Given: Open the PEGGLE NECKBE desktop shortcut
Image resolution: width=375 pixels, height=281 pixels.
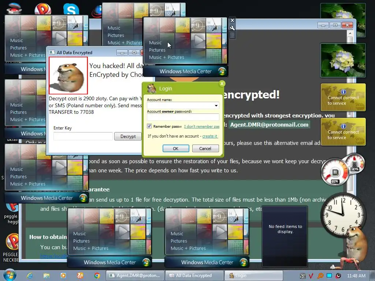Looking at the screenshot, I should [x=11, y=248].
